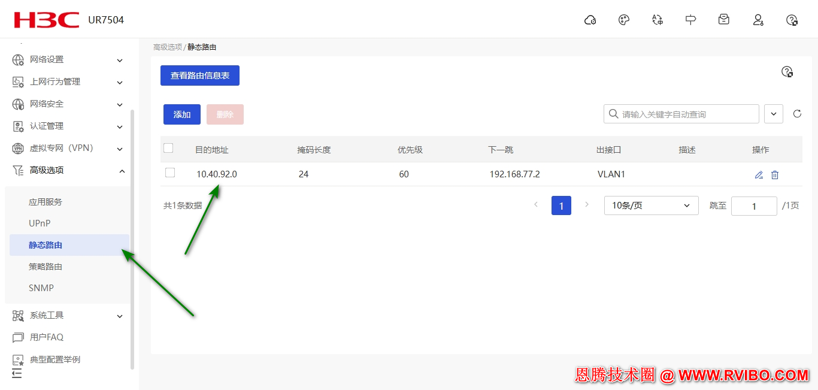818x390 pixels.
Task: Click the previous page arrow
Action: pos(536,205)
